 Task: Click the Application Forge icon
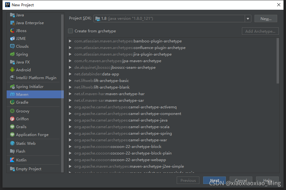[12, 135]
